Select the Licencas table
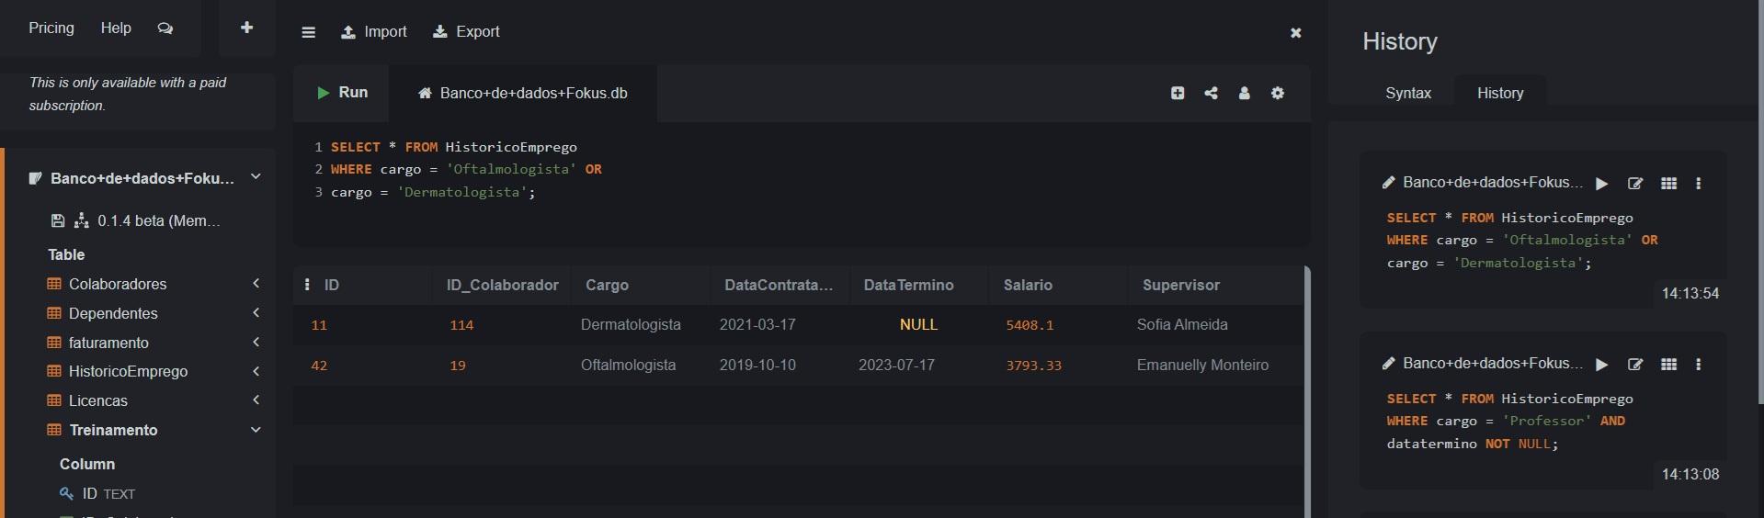1764x518 pixels. pyautogui.click(x=98, y=400)
